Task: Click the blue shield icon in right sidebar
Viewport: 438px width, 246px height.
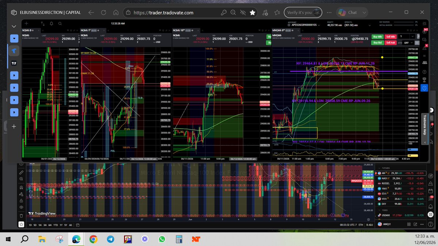Action: [424, 88]
